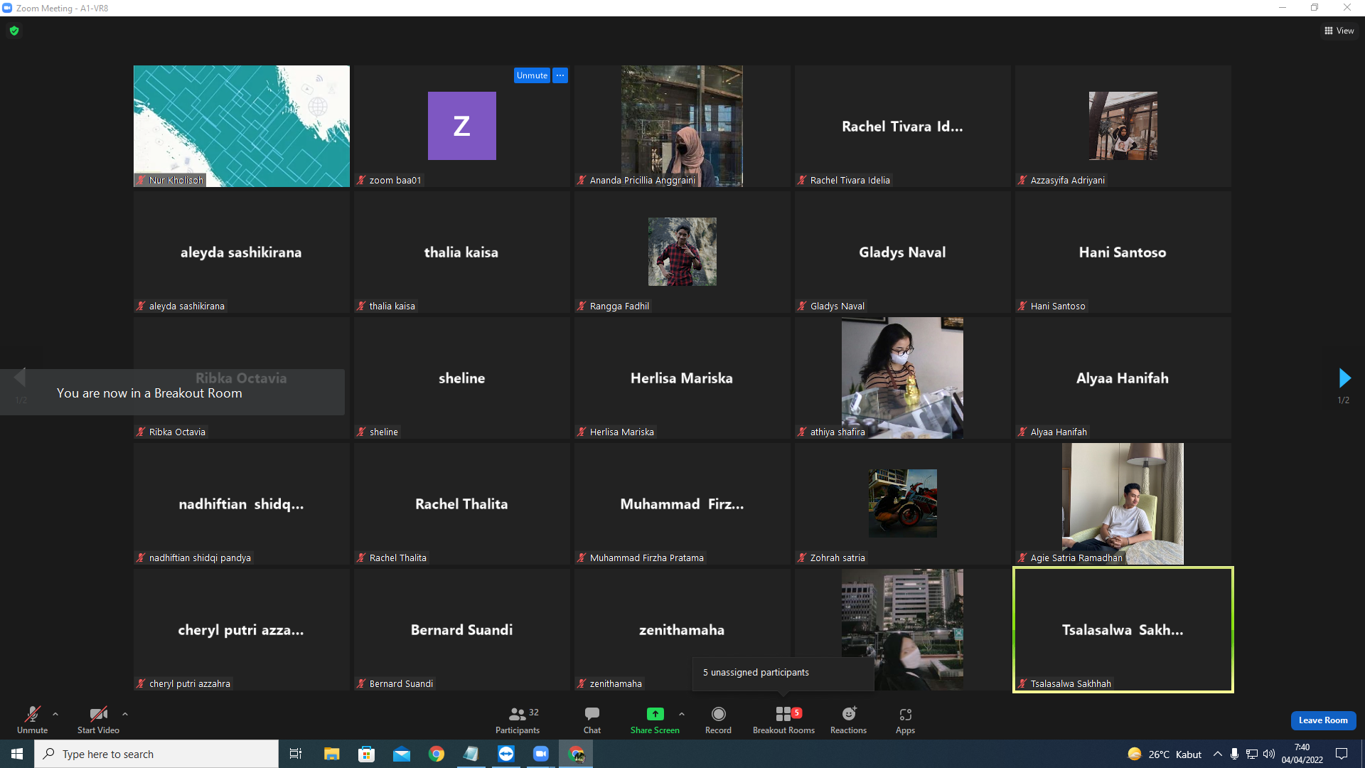Screen dimensions: 1365x768
Task: Click the taskbar search box
Action: click(x=156, y=754)
